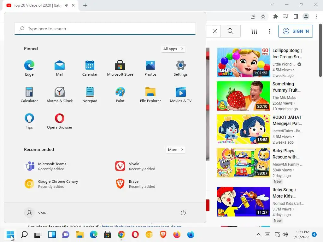Launch Calendar from the pinned section
Image resolution: width=323 pixels, height=242 pixels.
90,68
